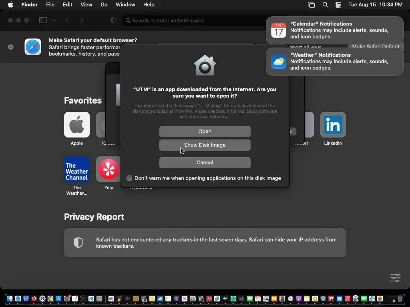Open Find My from the Dock

[x=233, y=299]
